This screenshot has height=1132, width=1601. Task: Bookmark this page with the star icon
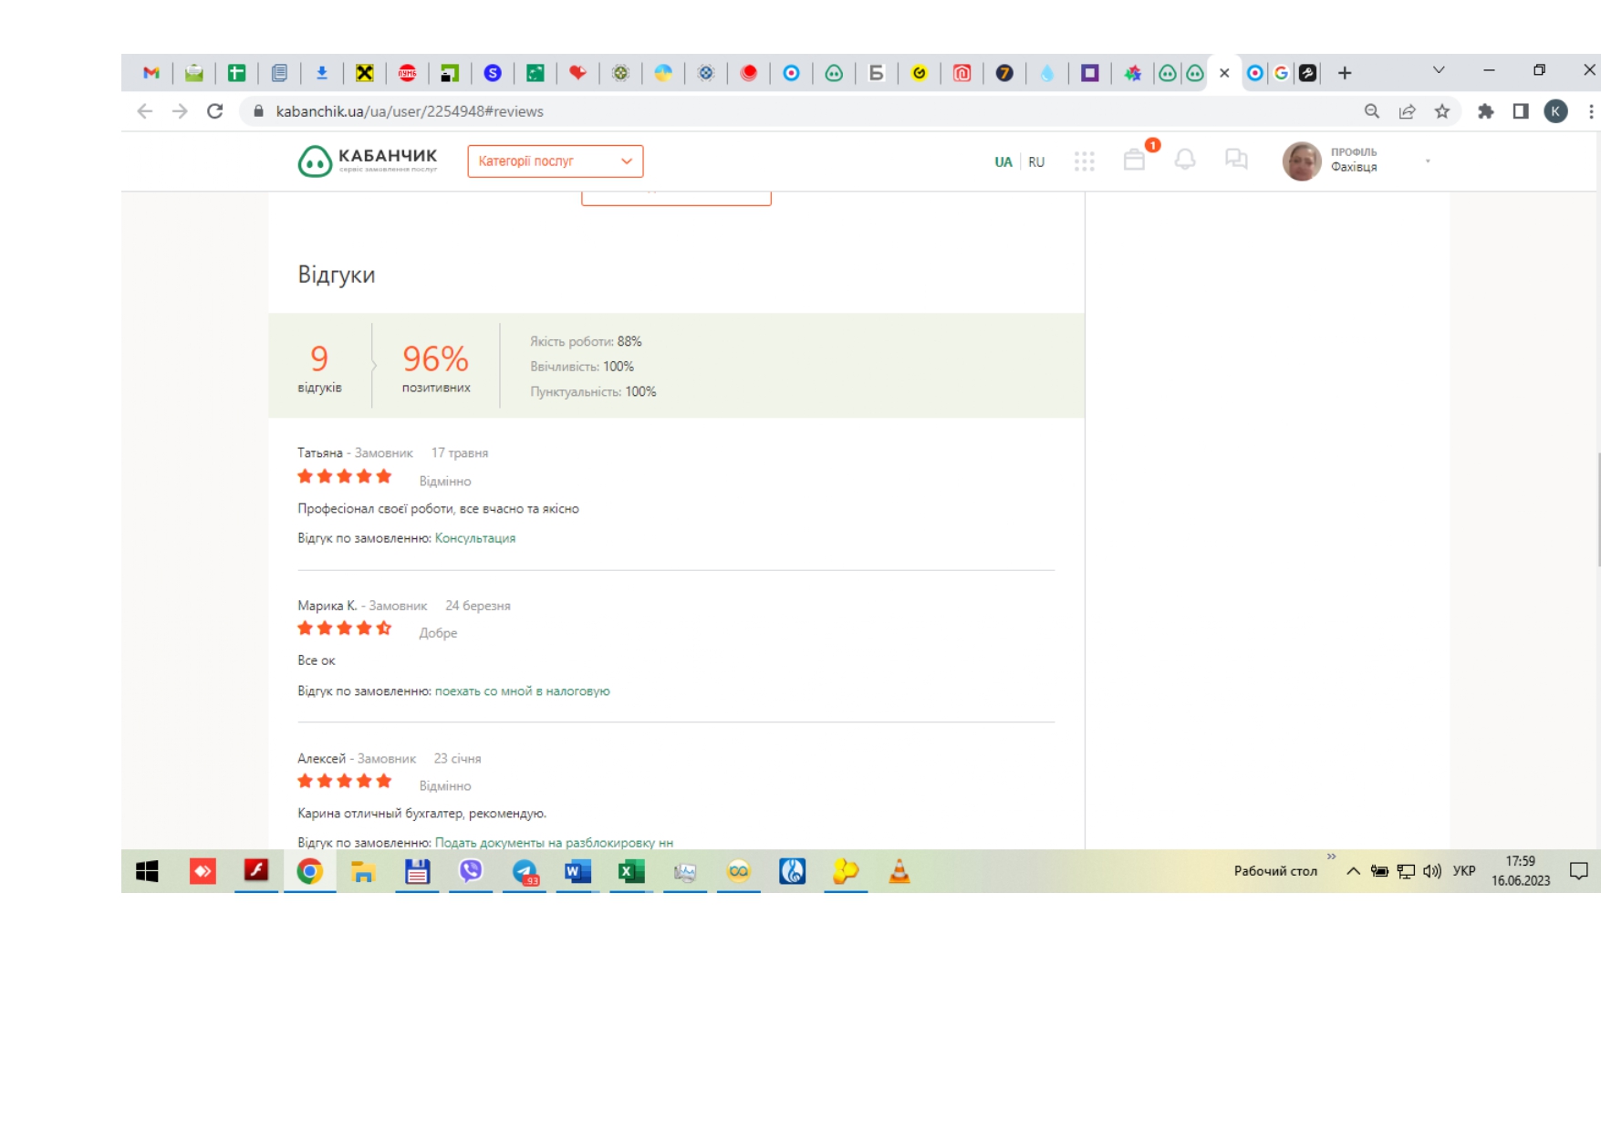tap(1441, 111)
